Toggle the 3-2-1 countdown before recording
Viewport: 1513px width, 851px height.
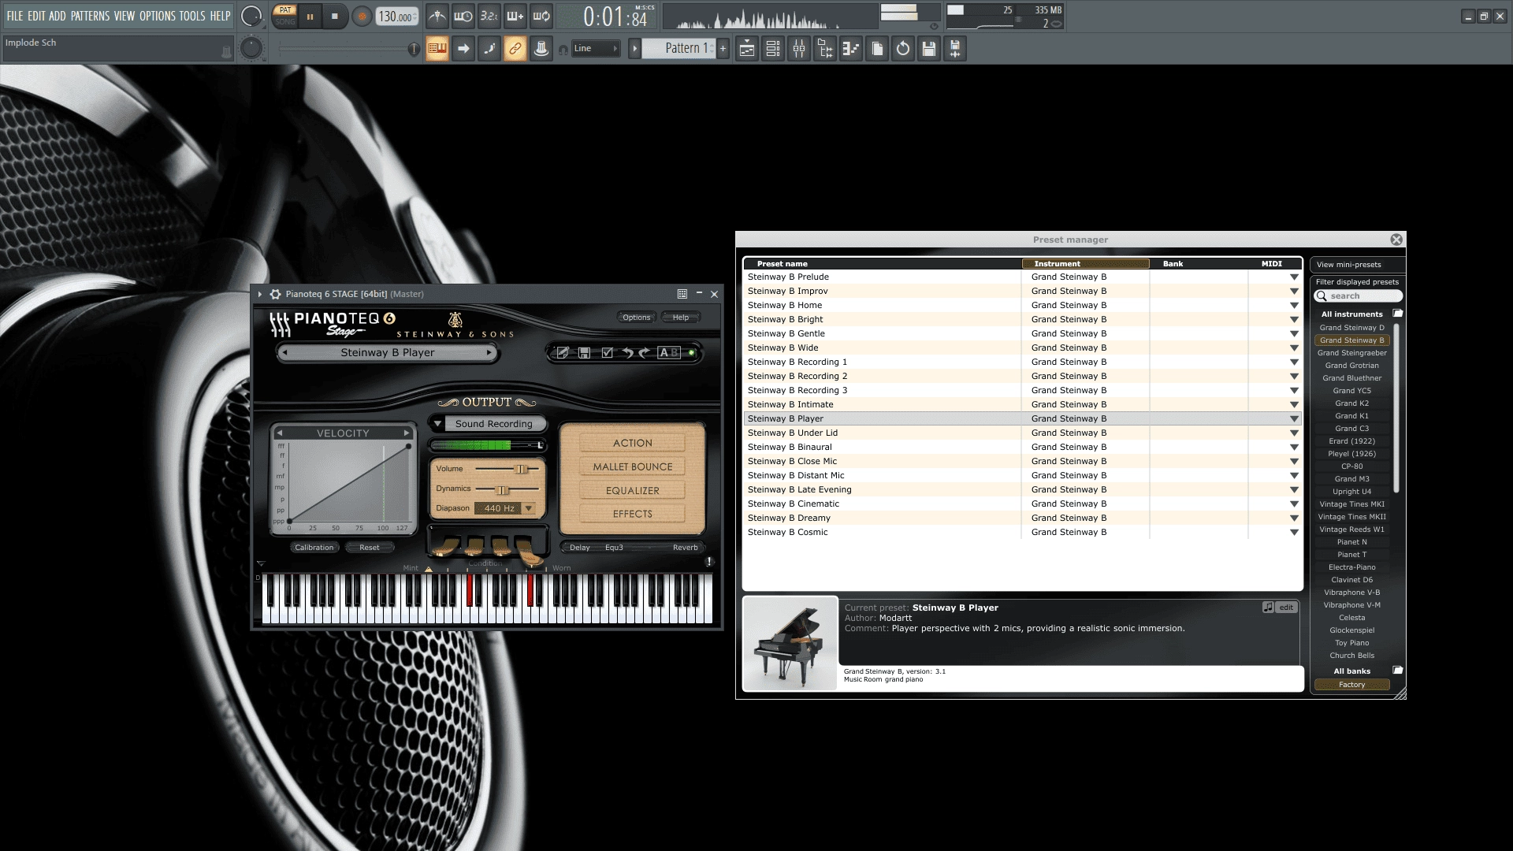[489, 16]
